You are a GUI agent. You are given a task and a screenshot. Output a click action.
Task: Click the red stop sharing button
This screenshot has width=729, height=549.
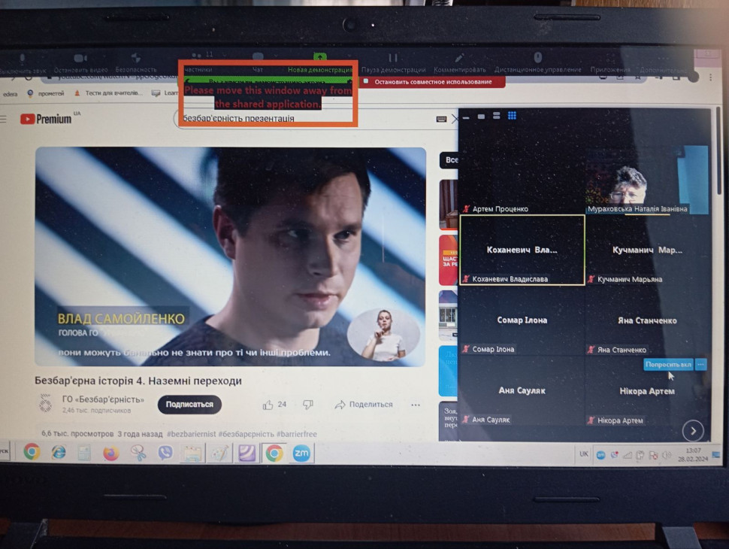pos(433,82)
